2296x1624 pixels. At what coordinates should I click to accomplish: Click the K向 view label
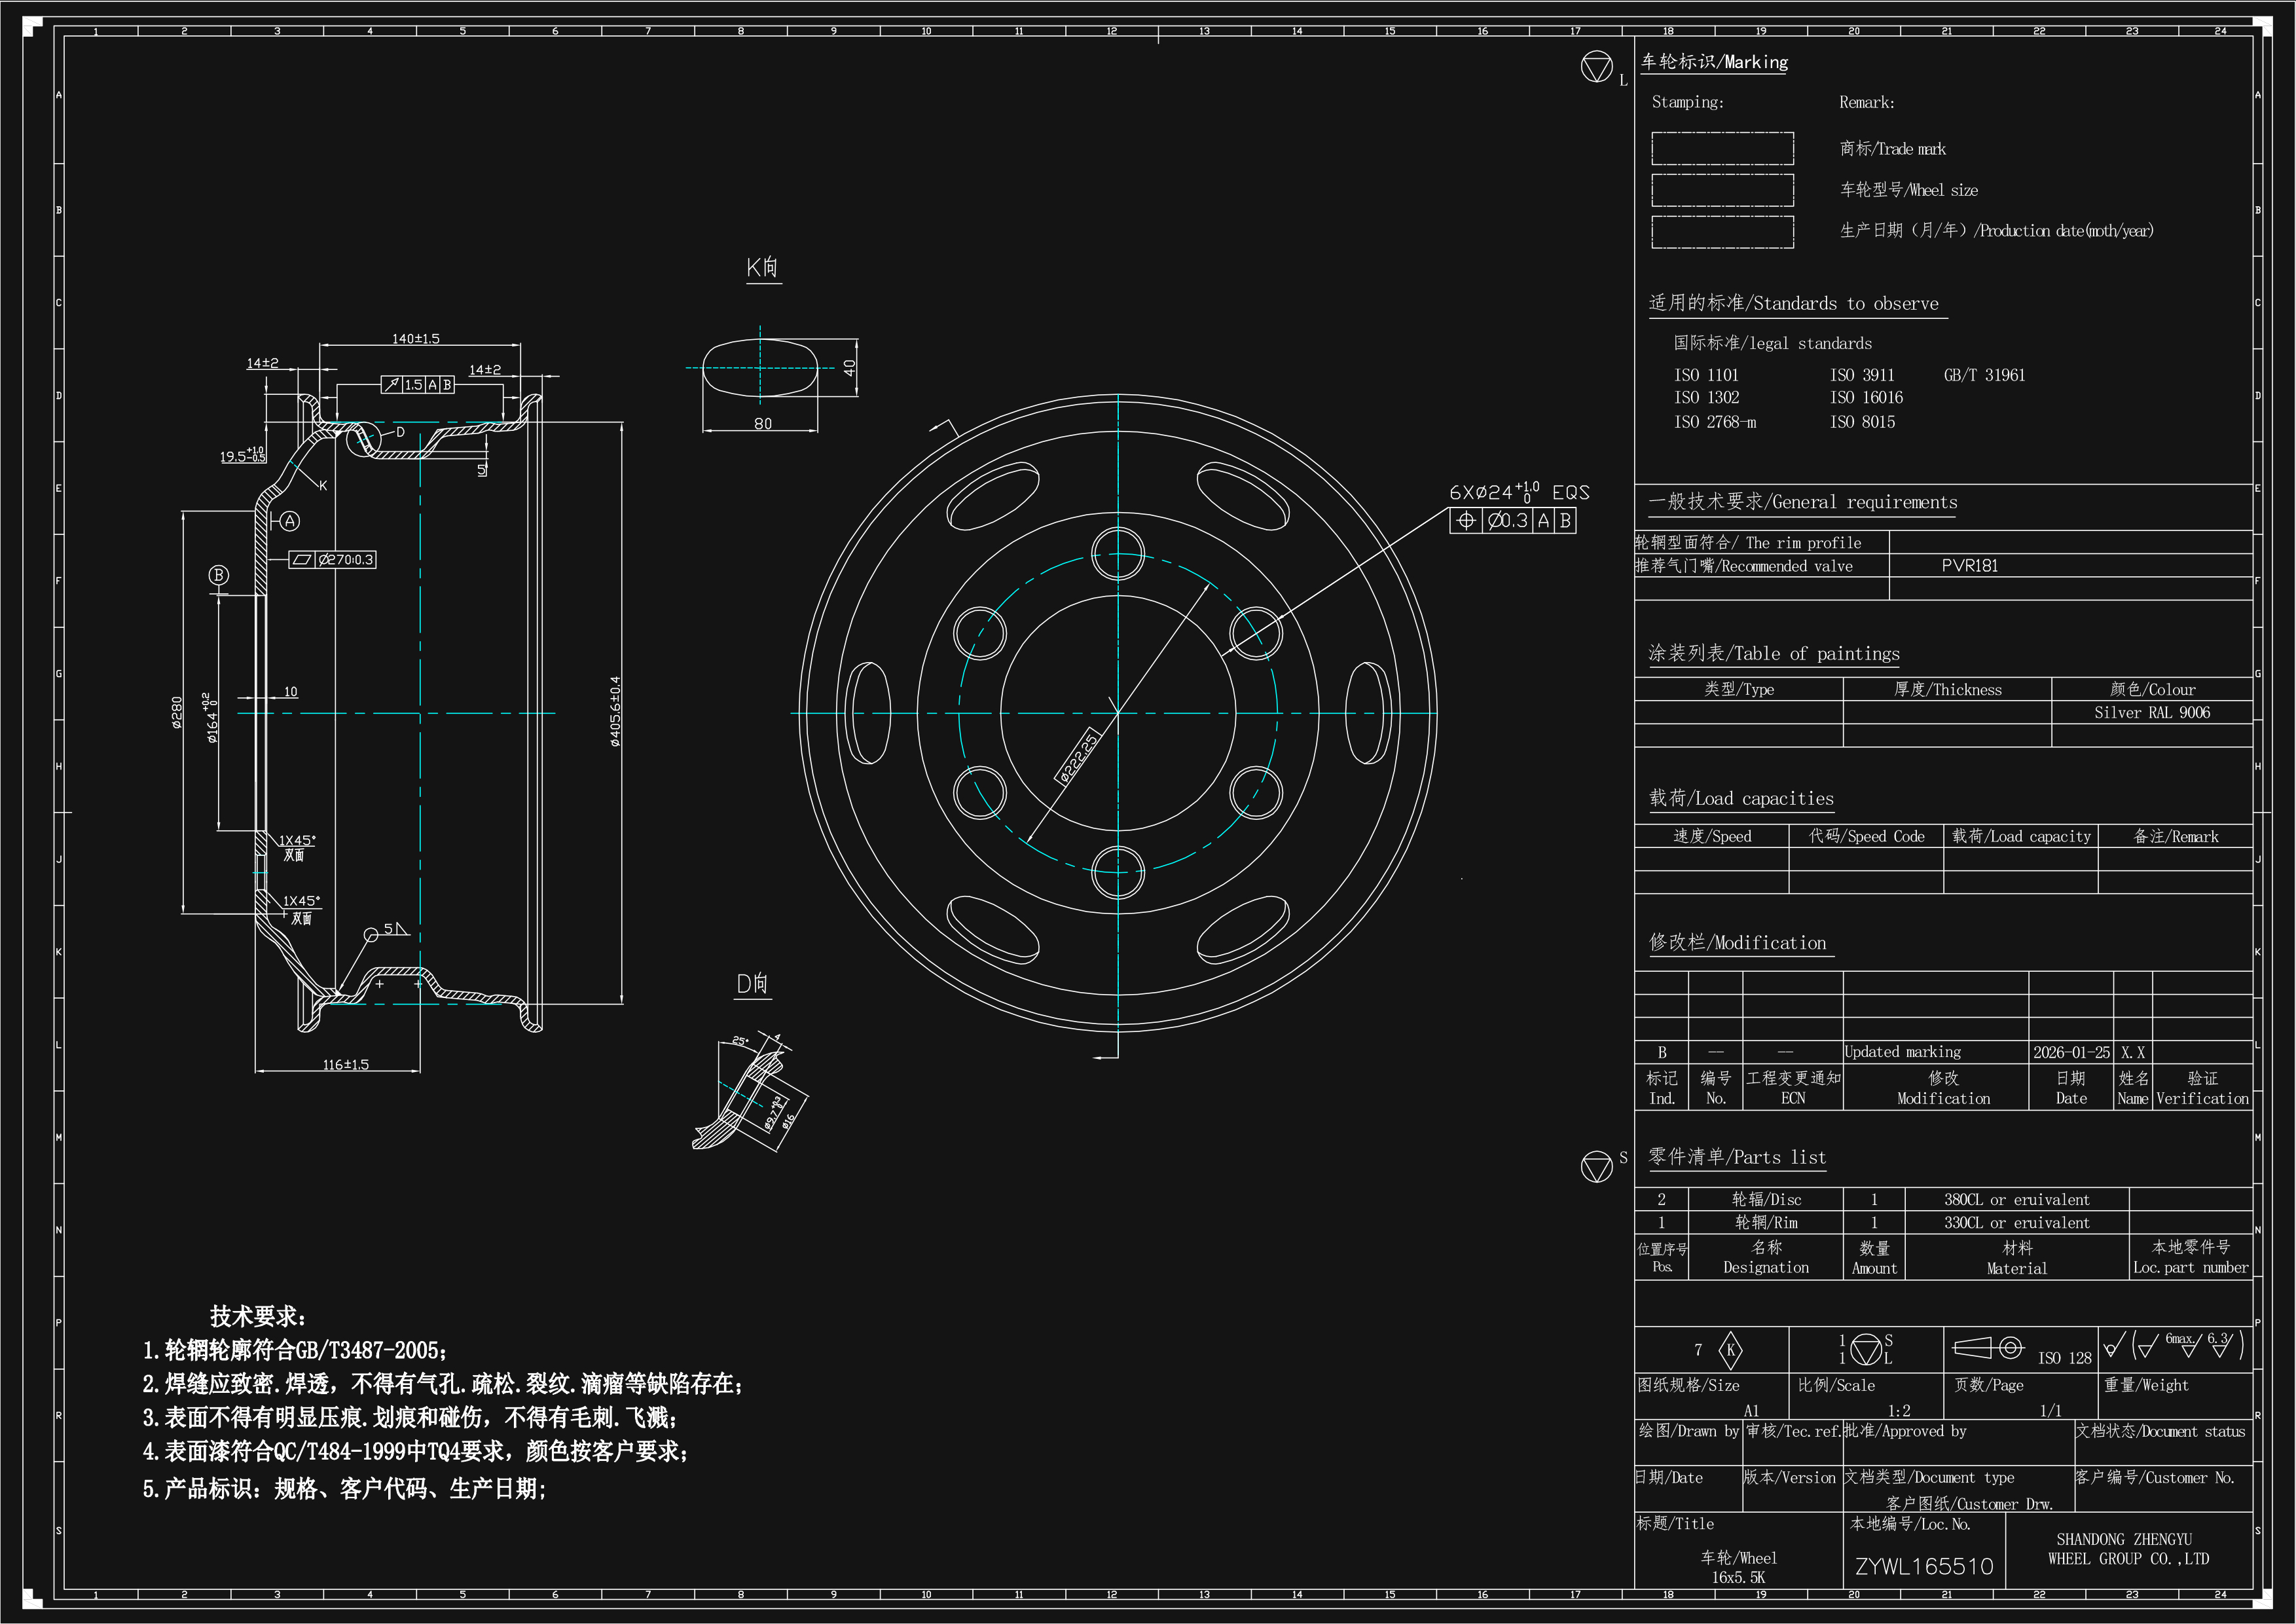coord(763,267)
